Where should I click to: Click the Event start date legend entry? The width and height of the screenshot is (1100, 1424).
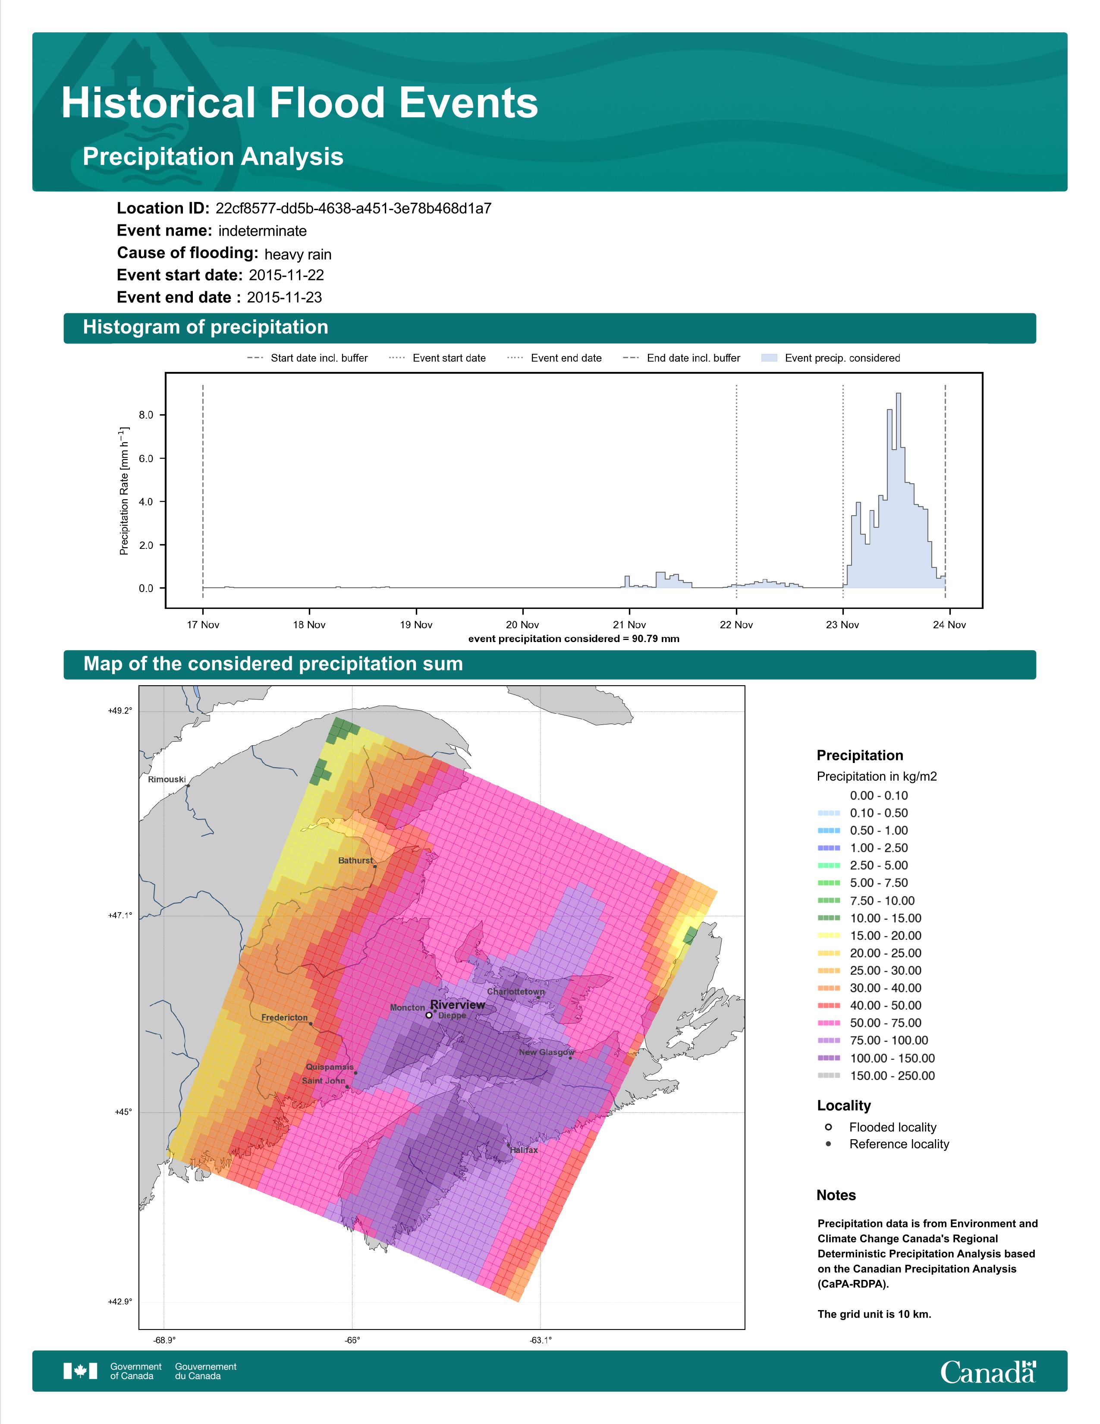tap(437, 358)
